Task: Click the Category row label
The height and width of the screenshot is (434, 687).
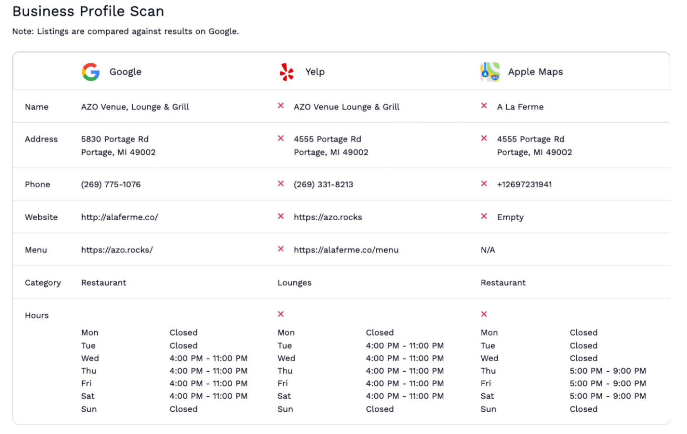Action: pos(43,283)
